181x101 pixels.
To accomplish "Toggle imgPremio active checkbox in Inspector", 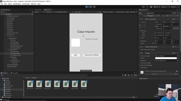I will tap(144, 13).
